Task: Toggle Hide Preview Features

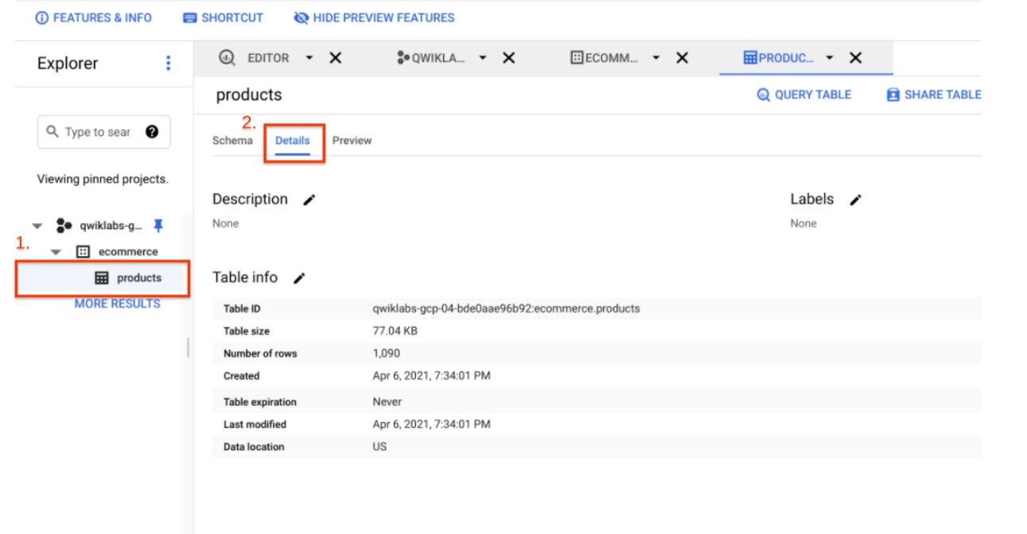Action: tap(374, 18)
